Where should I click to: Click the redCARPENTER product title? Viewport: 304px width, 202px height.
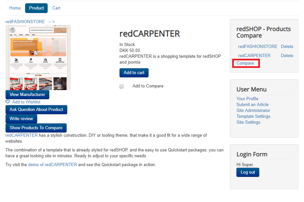[x=150, y=34]
